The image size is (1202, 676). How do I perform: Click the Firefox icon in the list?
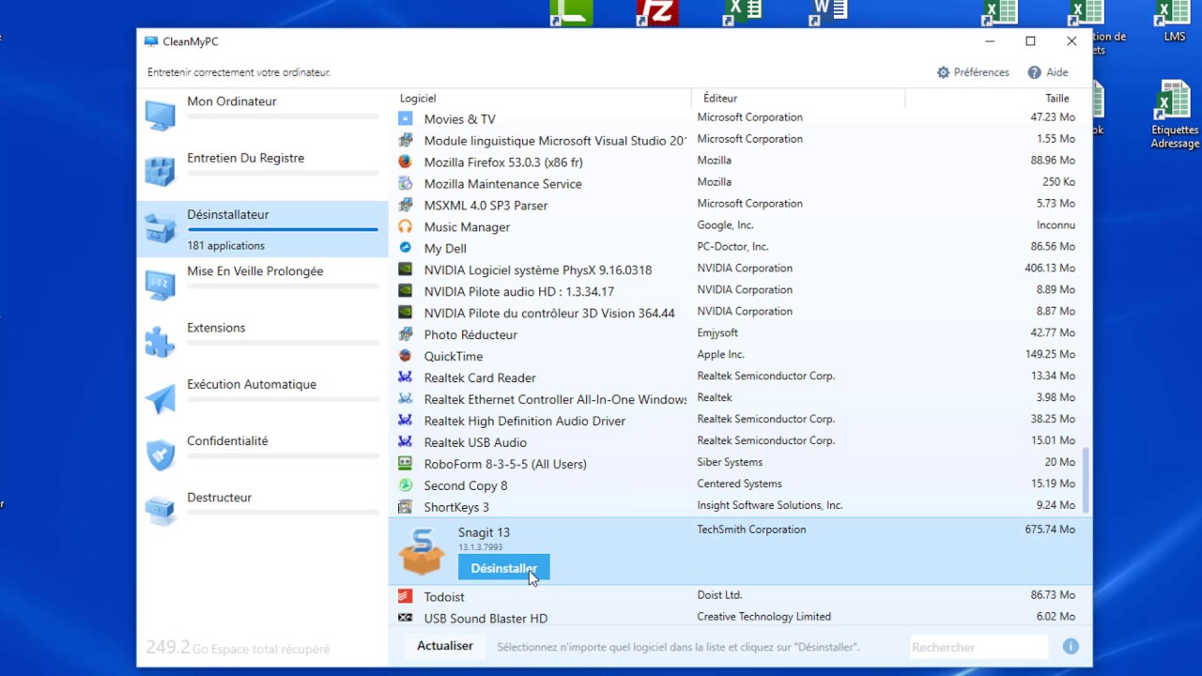pos(405,161)
